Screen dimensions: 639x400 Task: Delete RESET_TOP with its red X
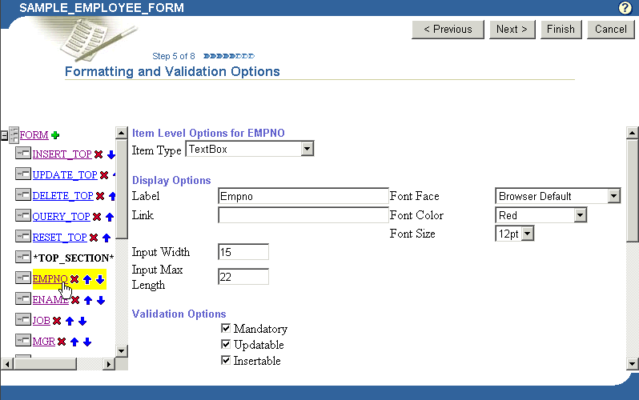coord(94,238)
